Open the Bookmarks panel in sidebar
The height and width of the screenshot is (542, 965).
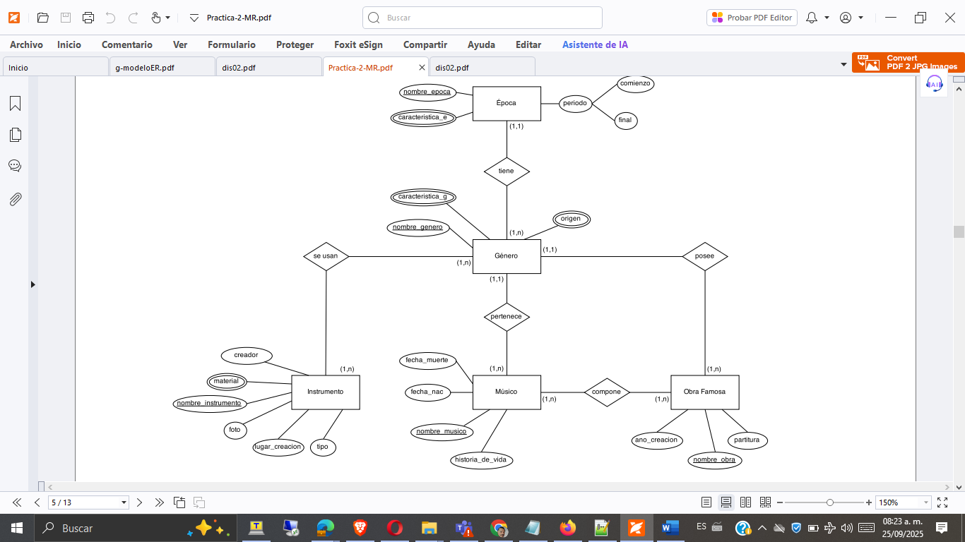click(x=15, y=104)
